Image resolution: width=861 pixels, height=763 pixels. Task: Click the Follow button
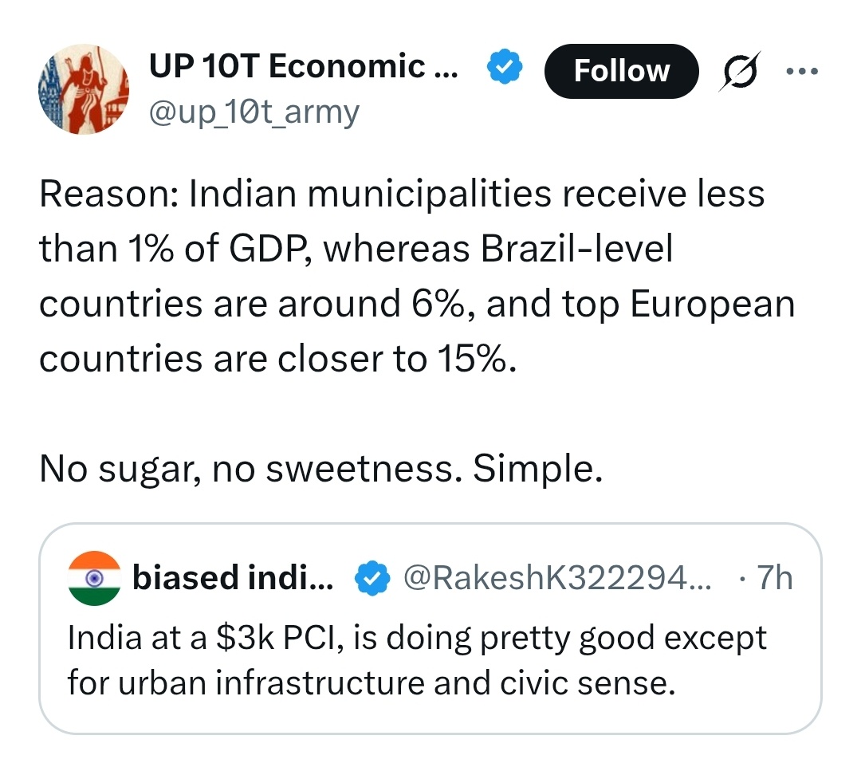(621, 72)
